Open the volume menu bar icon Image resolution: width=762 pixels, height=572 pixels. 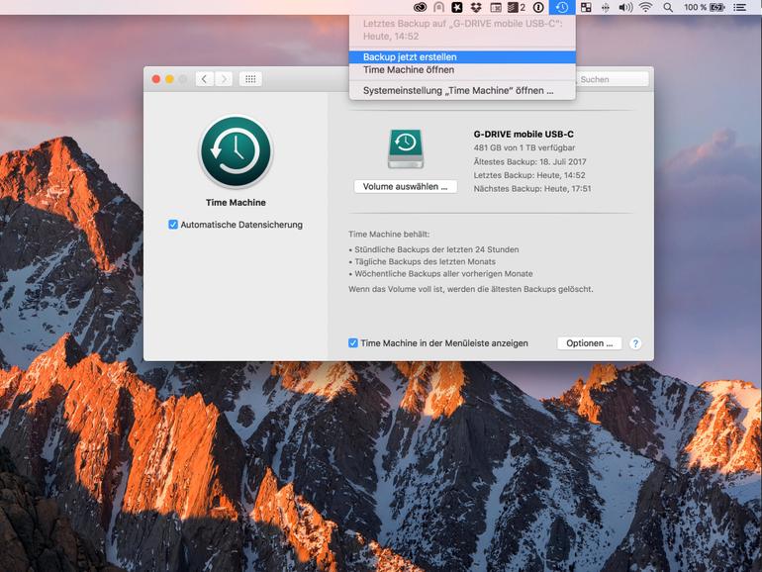pos(625,7)
